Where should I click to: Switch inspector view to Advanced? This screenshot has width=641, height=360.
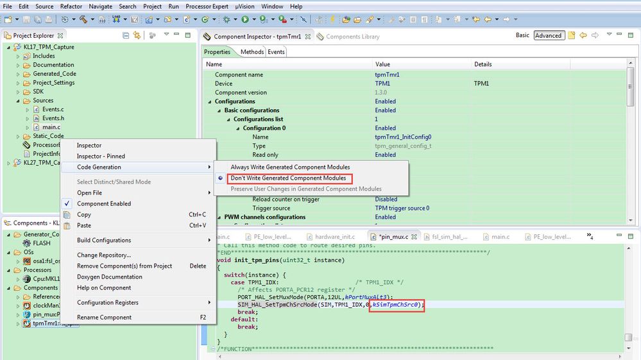(x=549, y=35)
